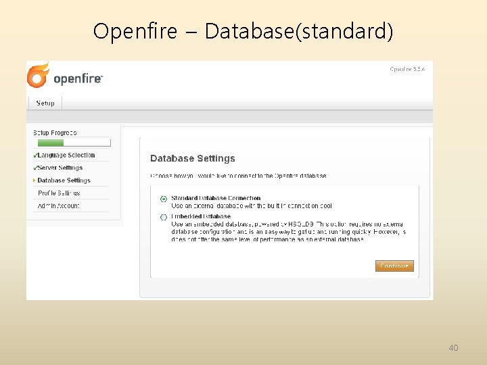Click the Embedded Database label
Image resolution: width=487 pixels, height=365 pixels.
coord(201,216)
